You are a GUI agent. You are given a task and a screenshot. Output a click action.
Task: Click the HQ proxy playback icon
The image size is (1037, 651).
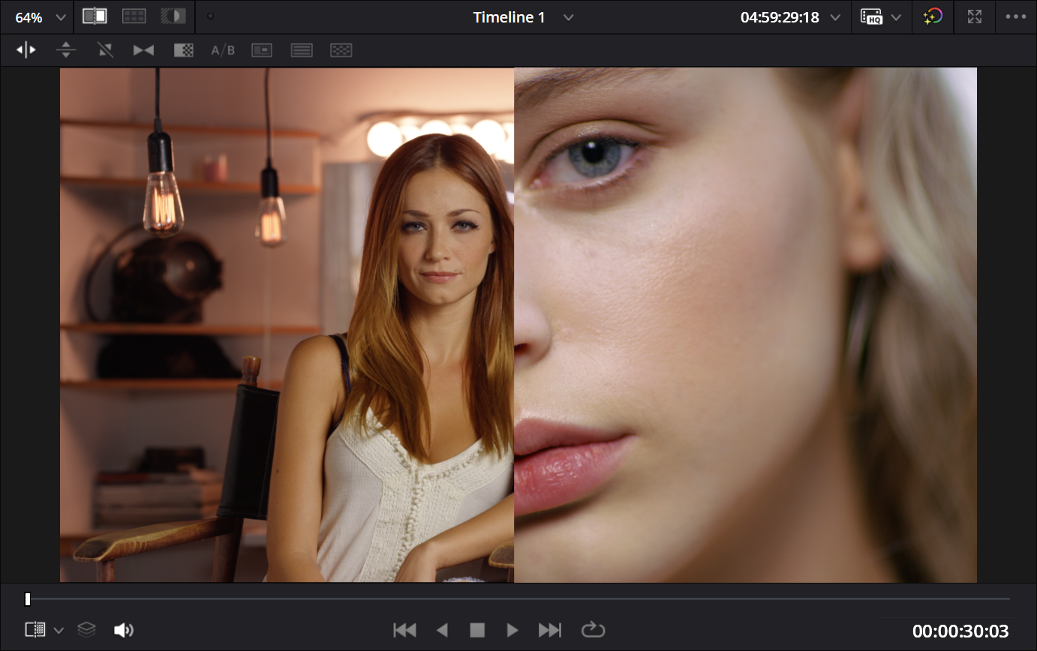(872, 17)
